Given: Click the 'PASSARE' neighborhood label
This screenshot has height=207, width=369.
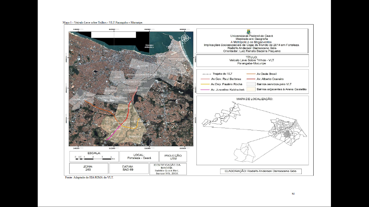Looking at the screenshot, I should click(x=116, y=129).
